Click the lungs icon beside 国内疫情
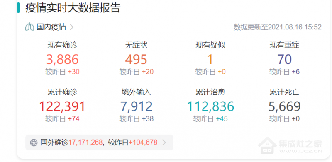Viewport: 332px width, 162px height. click(x=29, y=27)
